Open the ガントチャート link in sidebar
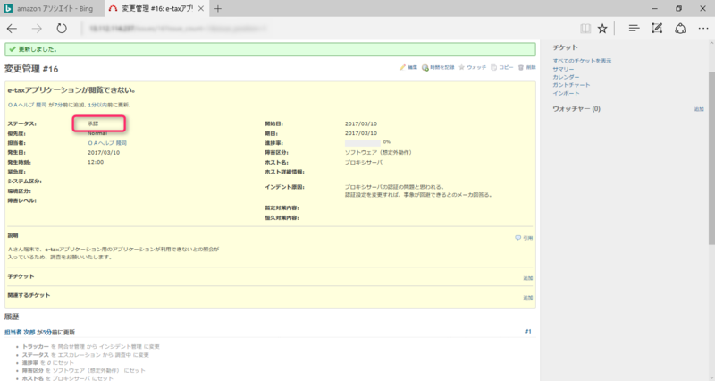 click(x=571, y=85)
